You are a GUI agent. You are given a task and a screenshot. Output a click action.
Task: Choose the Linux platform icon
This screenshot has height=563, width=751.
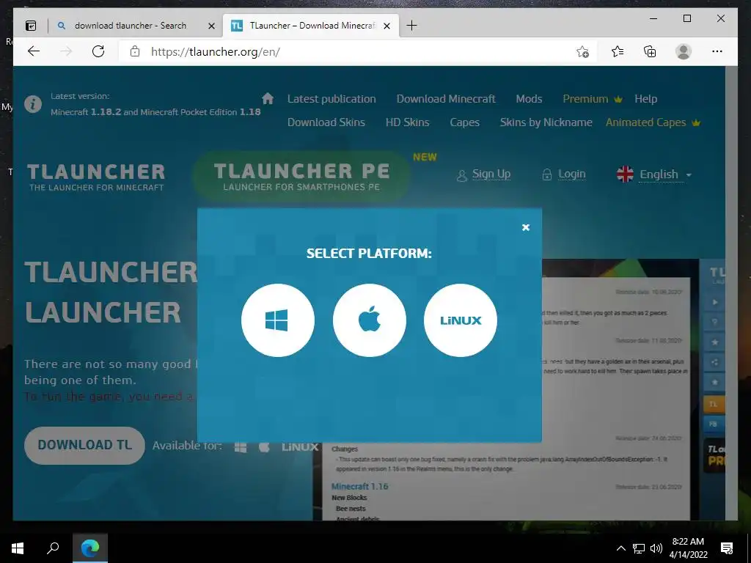[461, 320]
